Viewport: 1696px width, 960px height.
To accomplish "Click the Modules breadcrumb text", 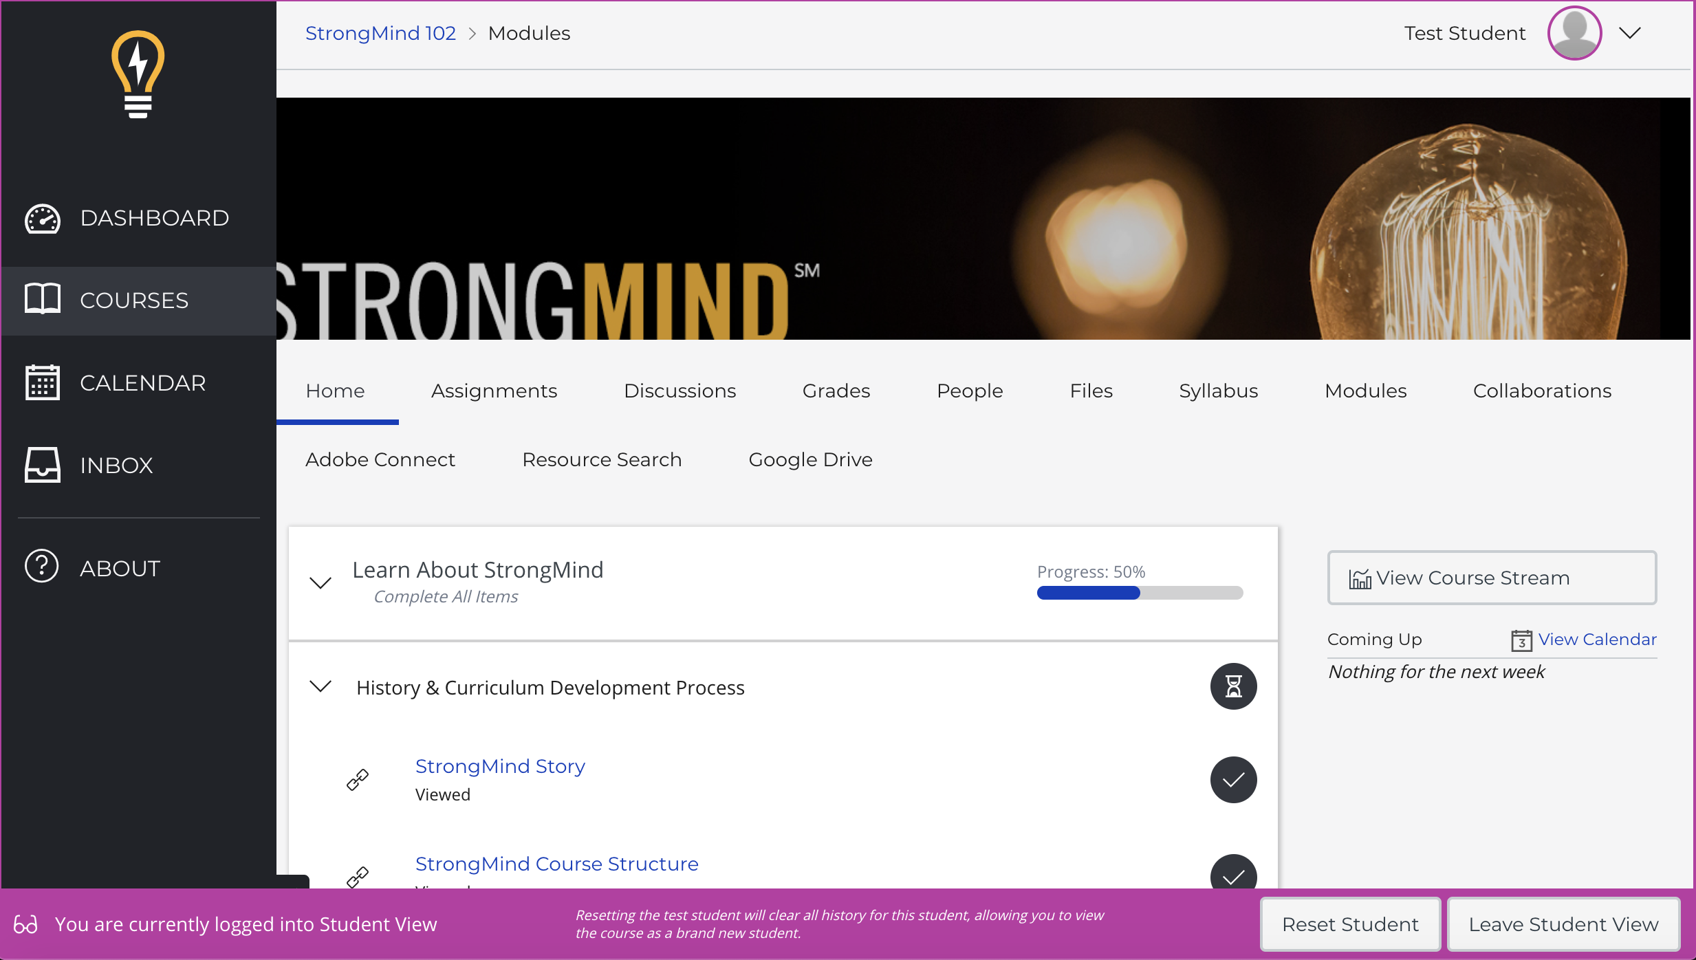I will 529,33.
